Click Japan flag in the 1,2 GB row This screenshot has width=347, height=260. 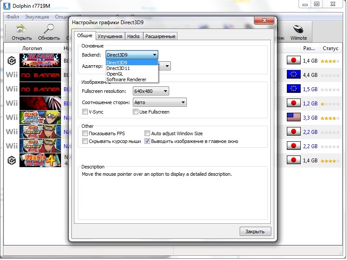pos(293,103)
